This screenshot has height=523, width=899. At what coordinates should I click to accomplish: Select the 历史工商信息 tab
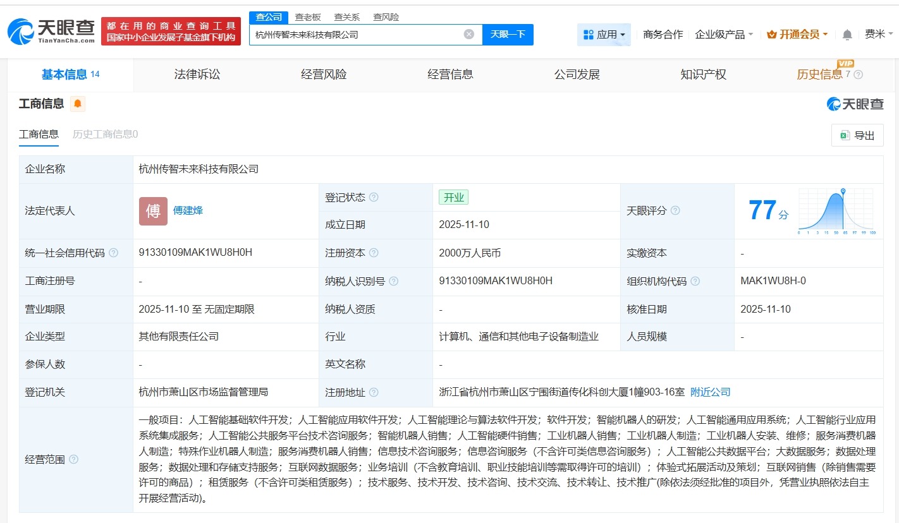point(104,134)
